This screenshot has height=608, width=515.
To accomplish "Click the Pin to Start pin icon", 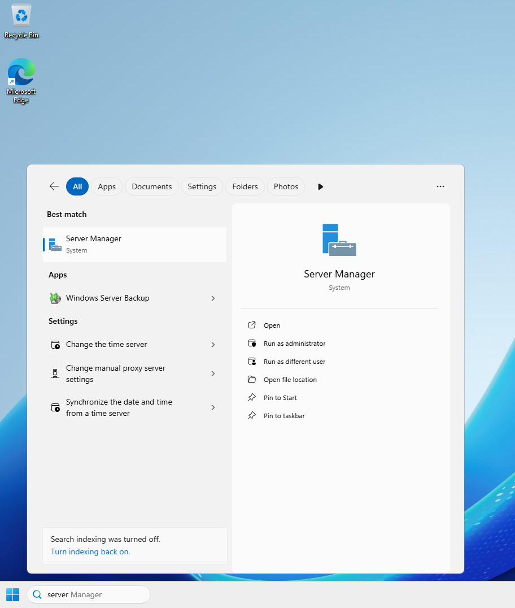I will click(252, 397).
